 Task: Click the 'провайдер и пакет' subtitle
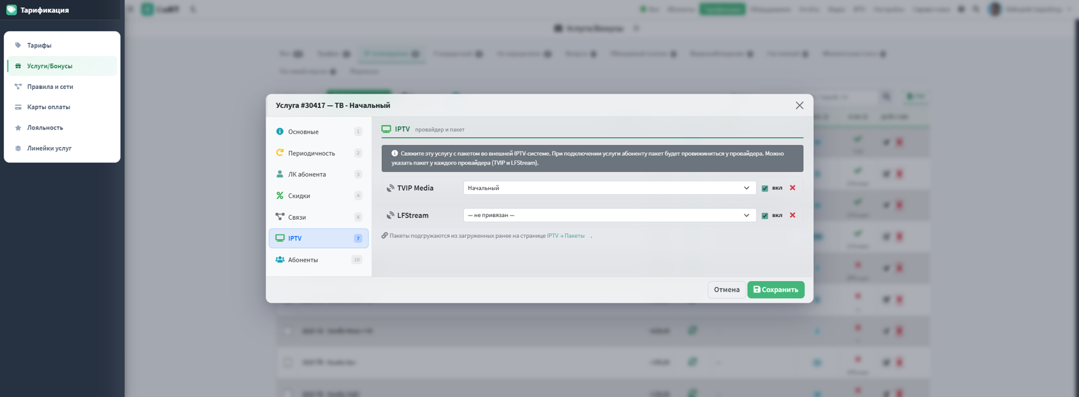tap(440, 129)
